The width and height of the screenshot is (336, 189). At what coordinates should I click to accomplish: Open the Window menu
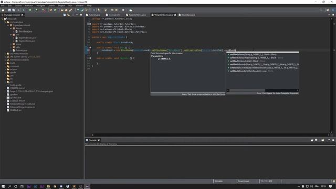click(79, 6)
